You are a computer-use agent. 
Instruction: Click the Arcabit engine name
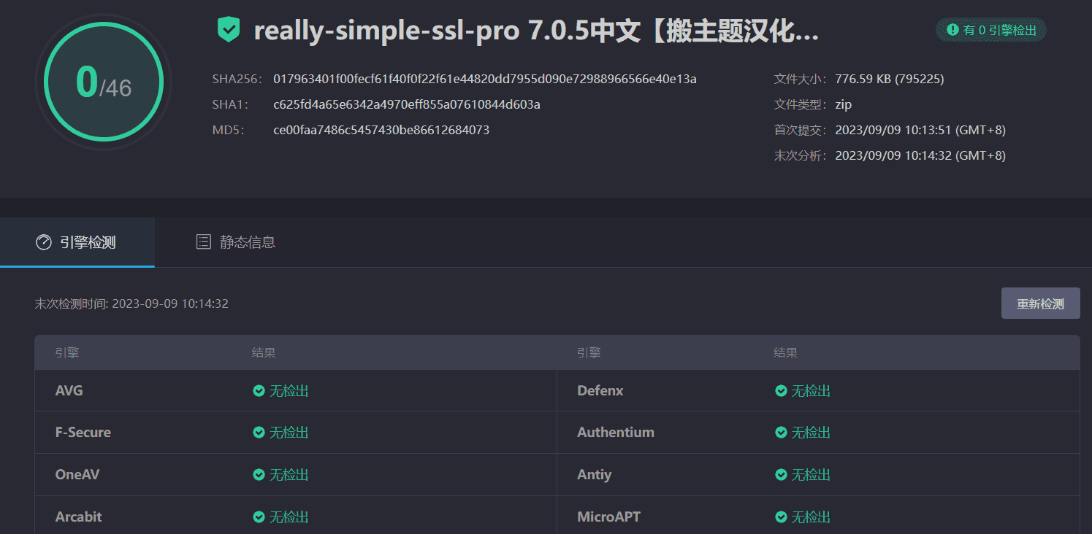[79, 517]
